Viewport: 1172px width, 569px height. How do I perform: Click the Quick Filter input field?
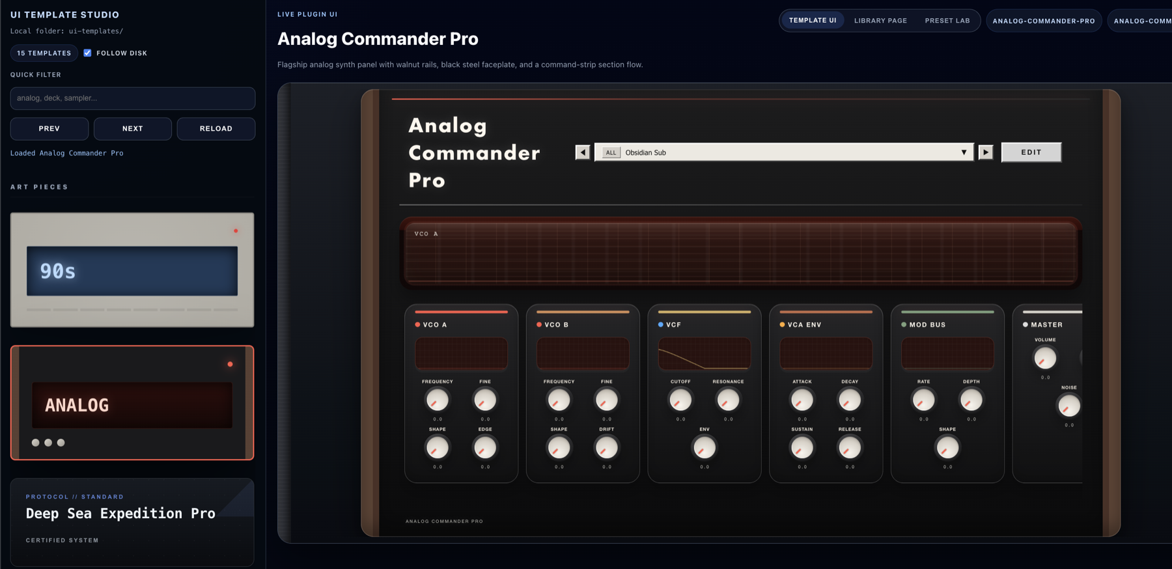pyautogui.click(x=133, y=98)
